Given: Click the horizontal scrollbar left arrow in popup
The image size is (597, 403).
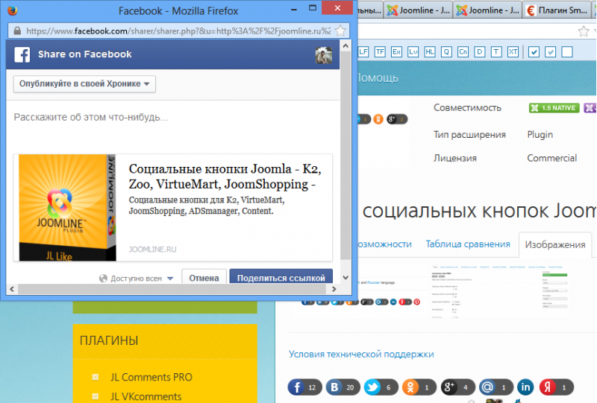Looking at the screenshot, I should click(12, 289).
